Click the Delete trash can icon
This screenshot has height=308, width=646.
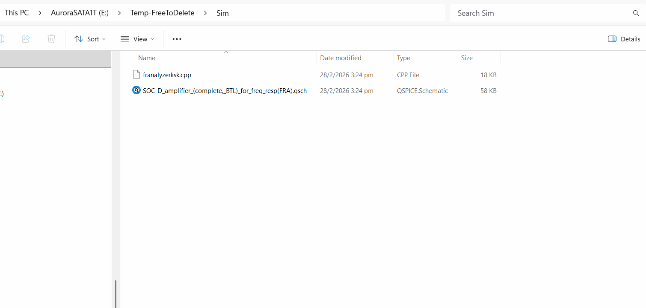click(x=51, y=39)
